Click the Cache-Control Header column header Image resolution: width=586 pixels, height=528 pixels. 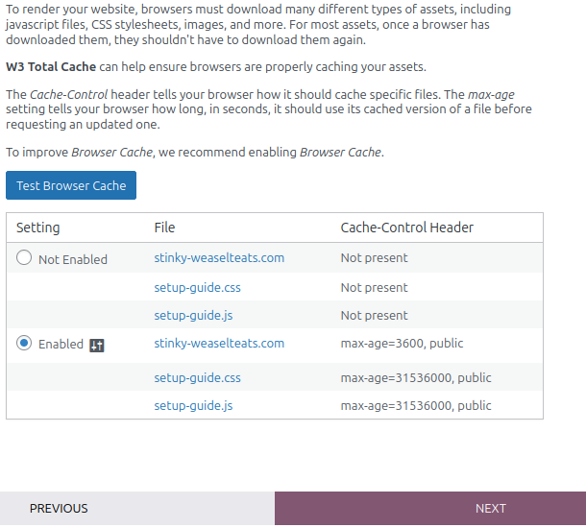pyautogui.click(x=407, y=228)
